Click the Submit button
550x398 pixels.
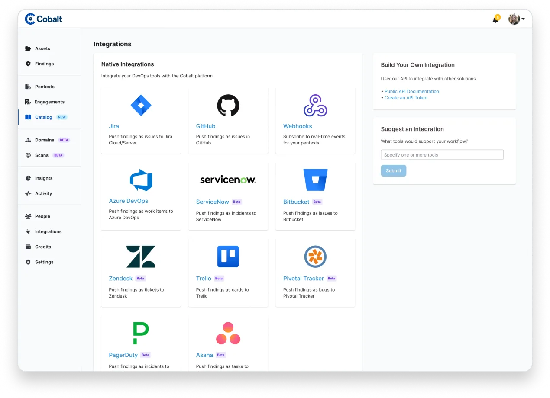click(x=394, y=170)
